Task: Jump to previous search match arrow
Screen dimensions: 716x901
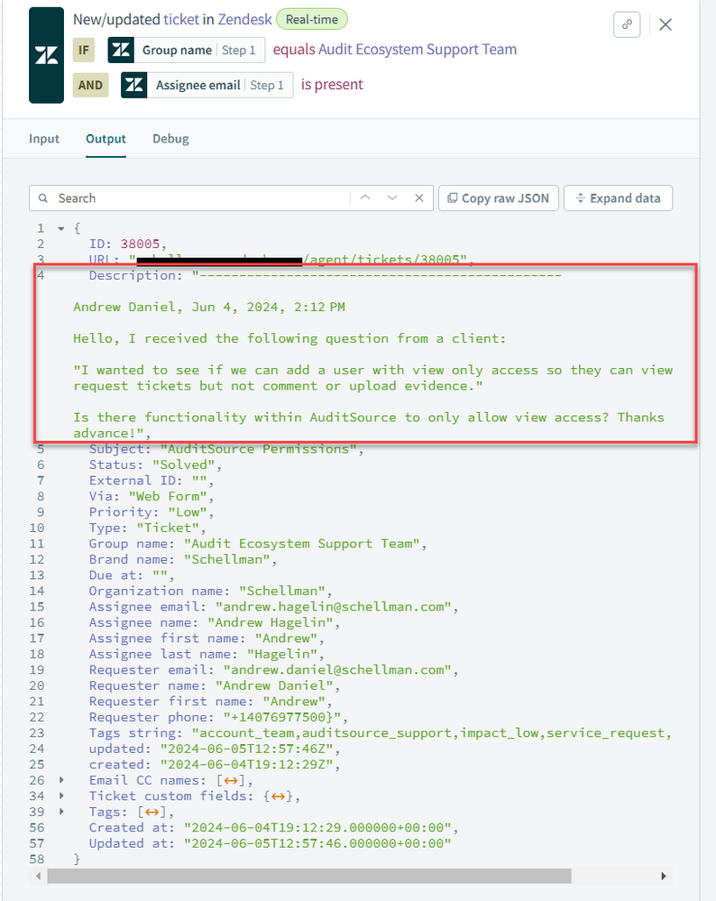Action: coord(365,198)
